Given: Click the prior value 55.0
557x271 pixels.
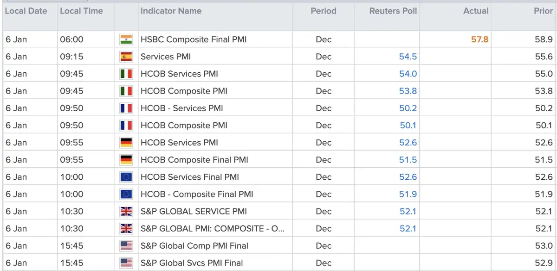Looking at the screenshot, I should [x=544, y=74].
